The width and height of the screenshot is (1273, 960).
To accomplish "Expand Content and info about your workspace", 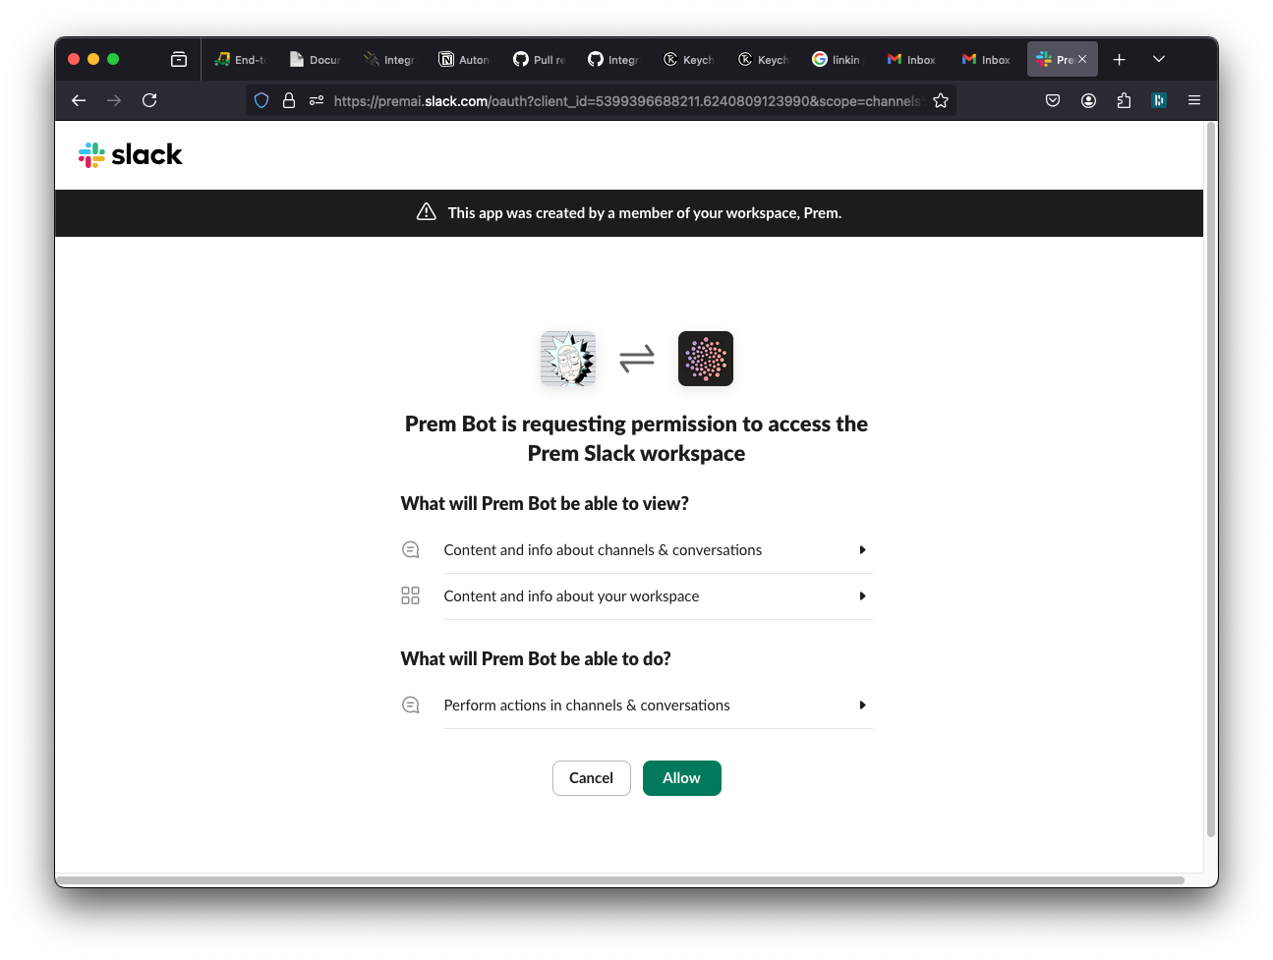I will click(658, 596).
